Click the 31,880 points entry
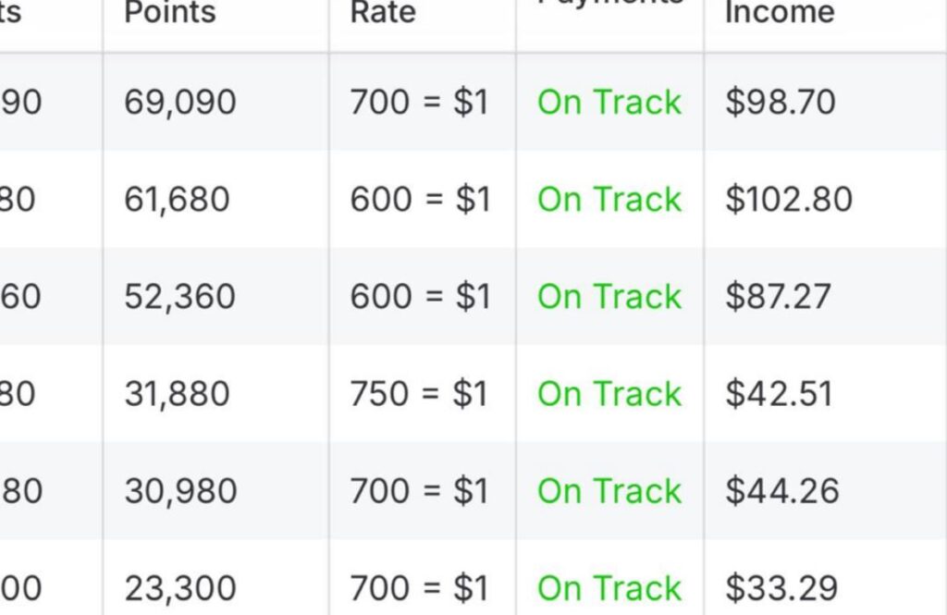Screen dimensions: 947x615 [x=177, y=394]
